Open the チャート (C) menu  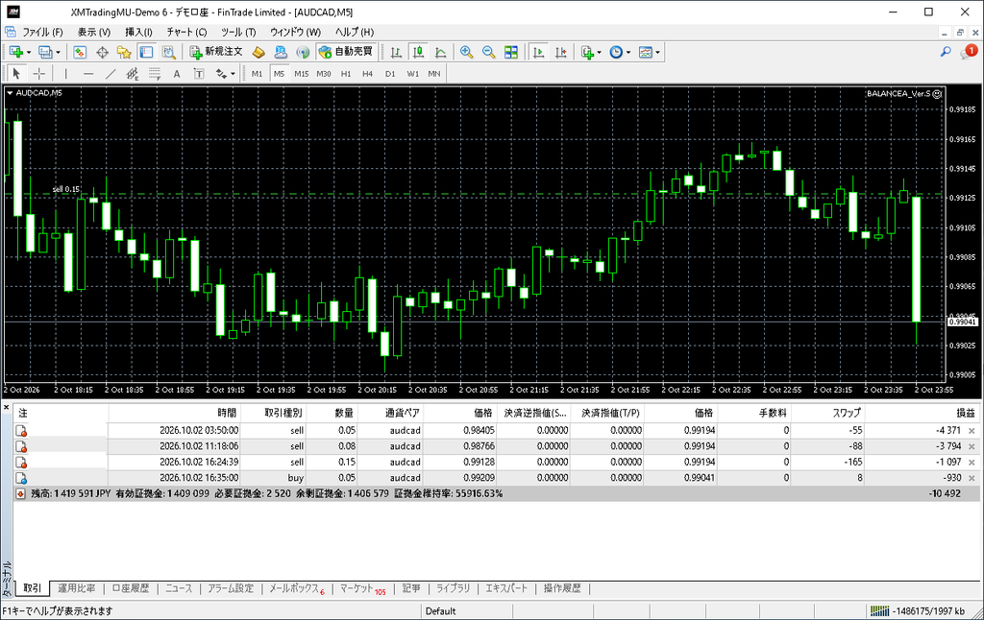tap(186, 32)
